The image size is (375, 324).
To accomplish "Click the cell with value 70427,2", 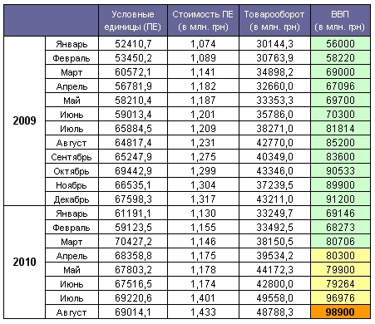I will click(133, 241).
